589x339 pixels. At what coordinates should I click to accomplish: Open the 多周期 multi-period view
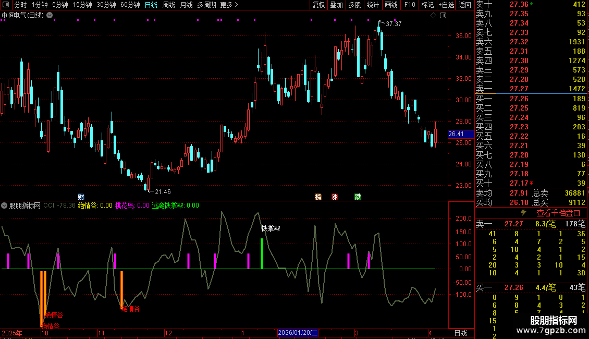point(206,5)
